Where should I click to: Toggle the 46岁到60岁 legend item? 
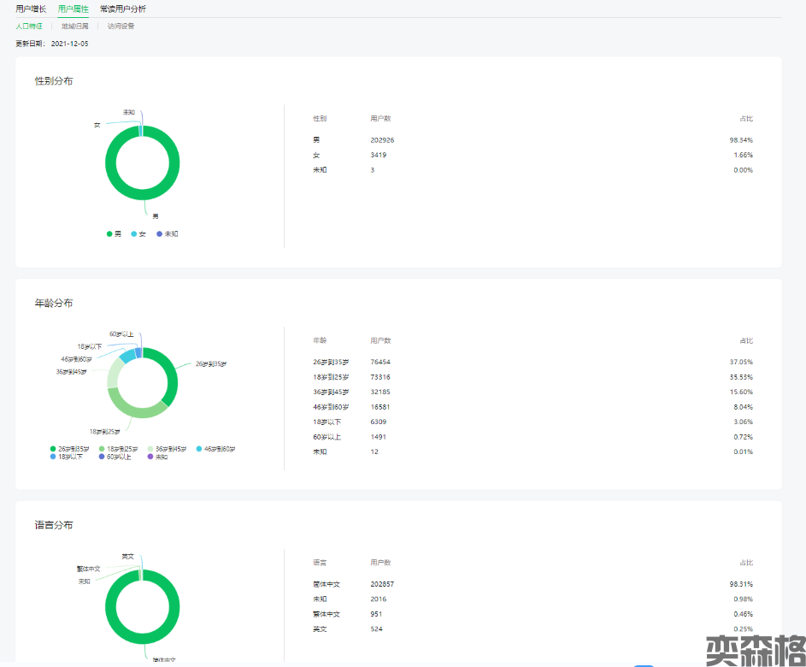[216, 449]
